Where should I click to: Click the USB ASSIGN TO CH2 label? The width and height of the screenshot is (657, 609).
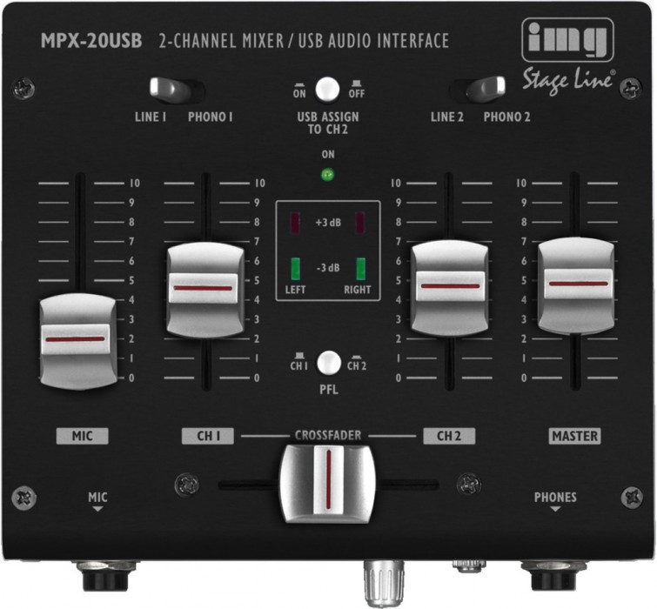(328, 124)
